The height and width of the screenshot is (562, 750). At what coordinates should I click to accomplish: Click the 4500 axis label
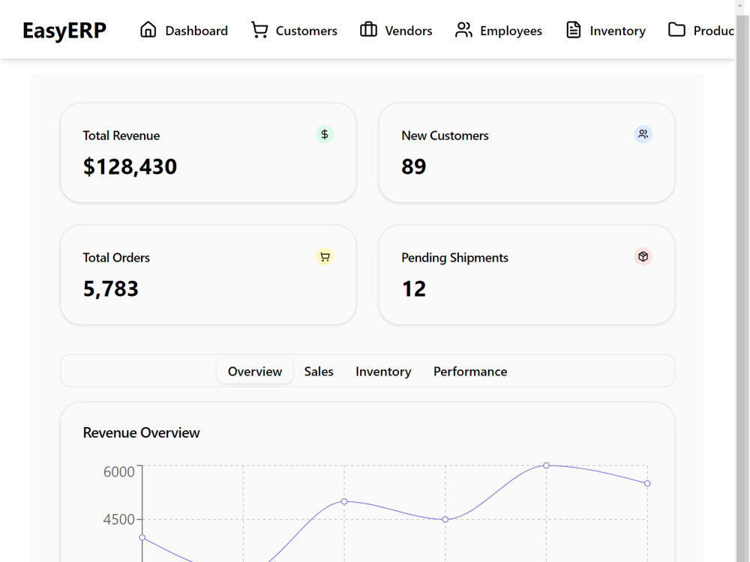click(119, 519)
